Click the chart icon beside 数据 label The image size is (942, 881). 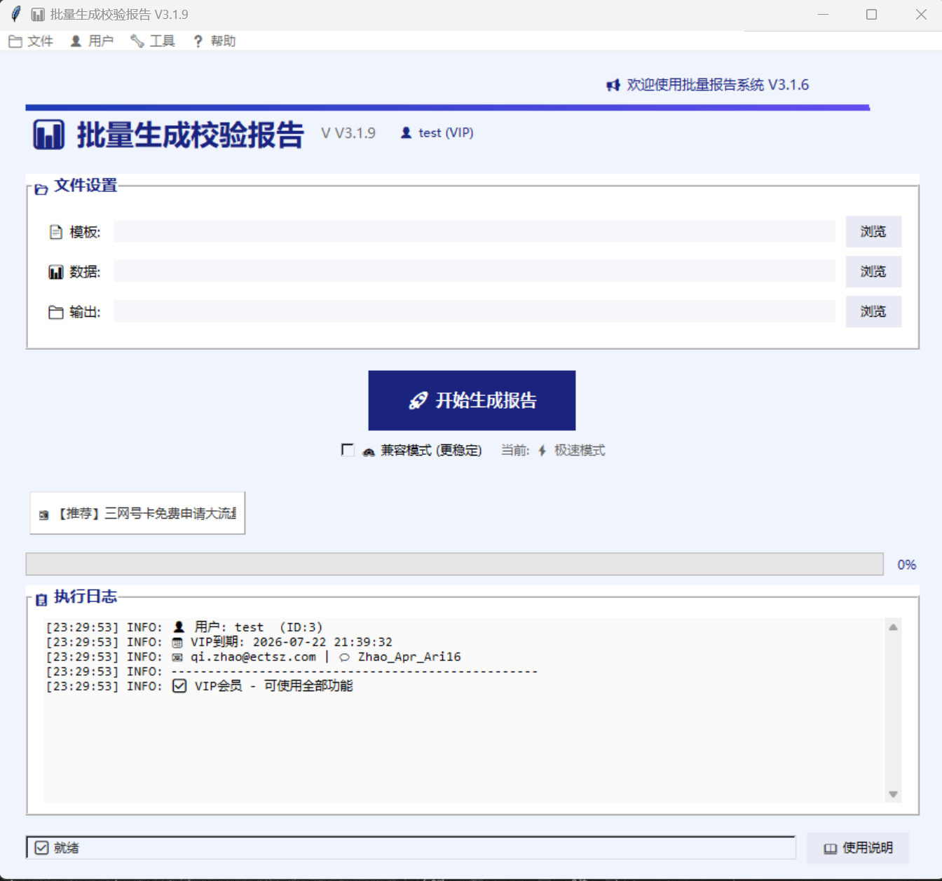pyautogui.click(x=56, y=272)
